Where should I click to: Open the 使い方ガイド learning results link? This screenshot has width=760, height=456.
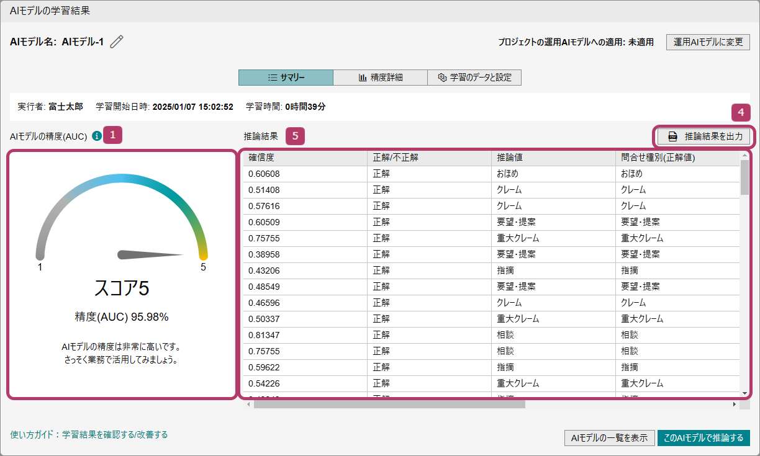(x=89, y=434)
